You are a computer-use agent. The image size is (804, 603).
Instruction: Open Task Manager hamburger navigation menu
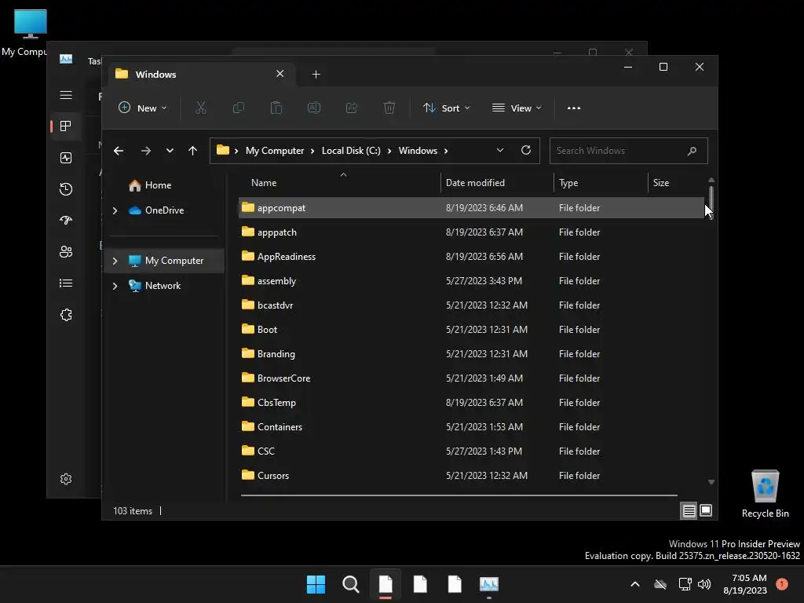click(66, 95)
